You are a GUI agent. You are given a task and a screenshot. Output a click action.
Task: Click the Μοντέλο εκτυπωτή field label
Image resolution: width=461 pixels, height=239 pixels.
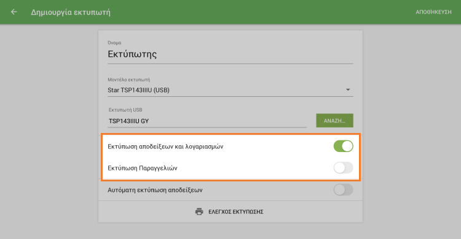[129, 80]
